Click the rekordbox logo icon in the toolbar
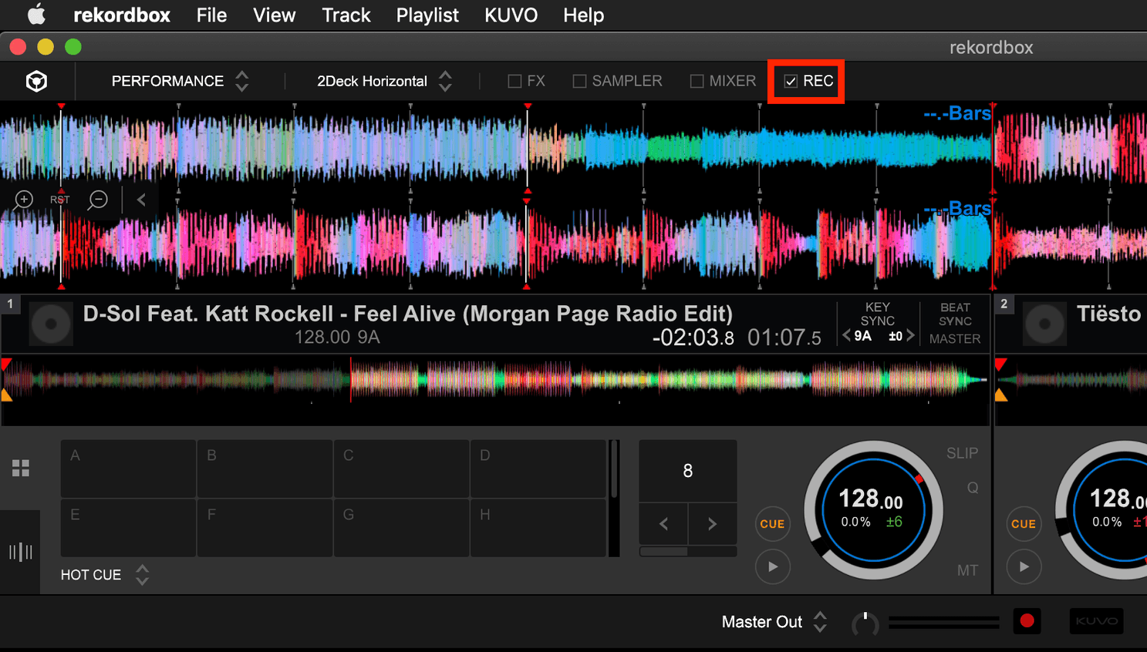The width and height of the screenshot is (1147, 652). coord(35,81)
